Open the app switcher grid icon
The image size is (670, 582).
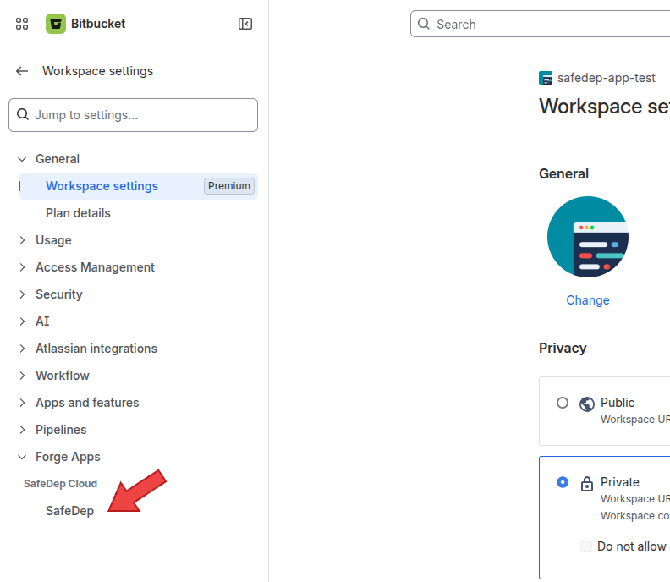click(x=22, y=24)
